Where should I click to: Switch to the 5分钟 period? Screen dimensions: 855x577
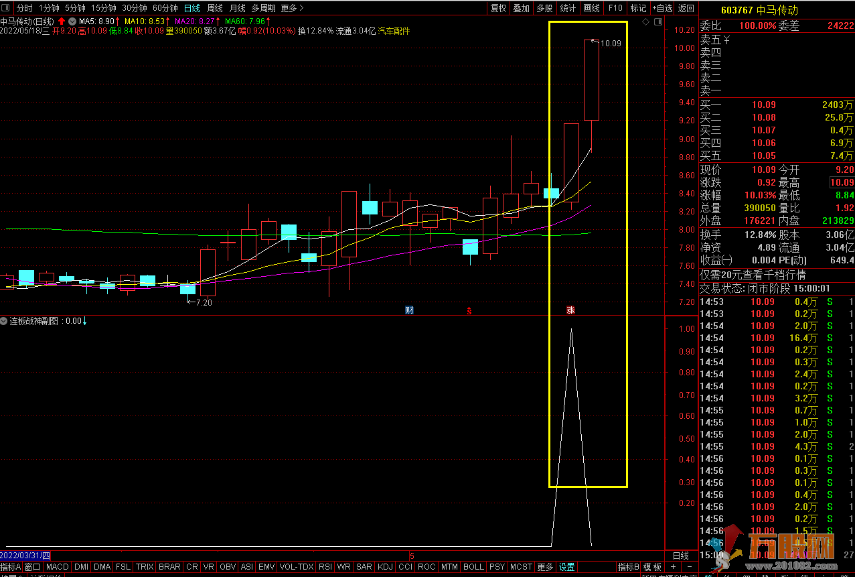[x=75, y=8]
